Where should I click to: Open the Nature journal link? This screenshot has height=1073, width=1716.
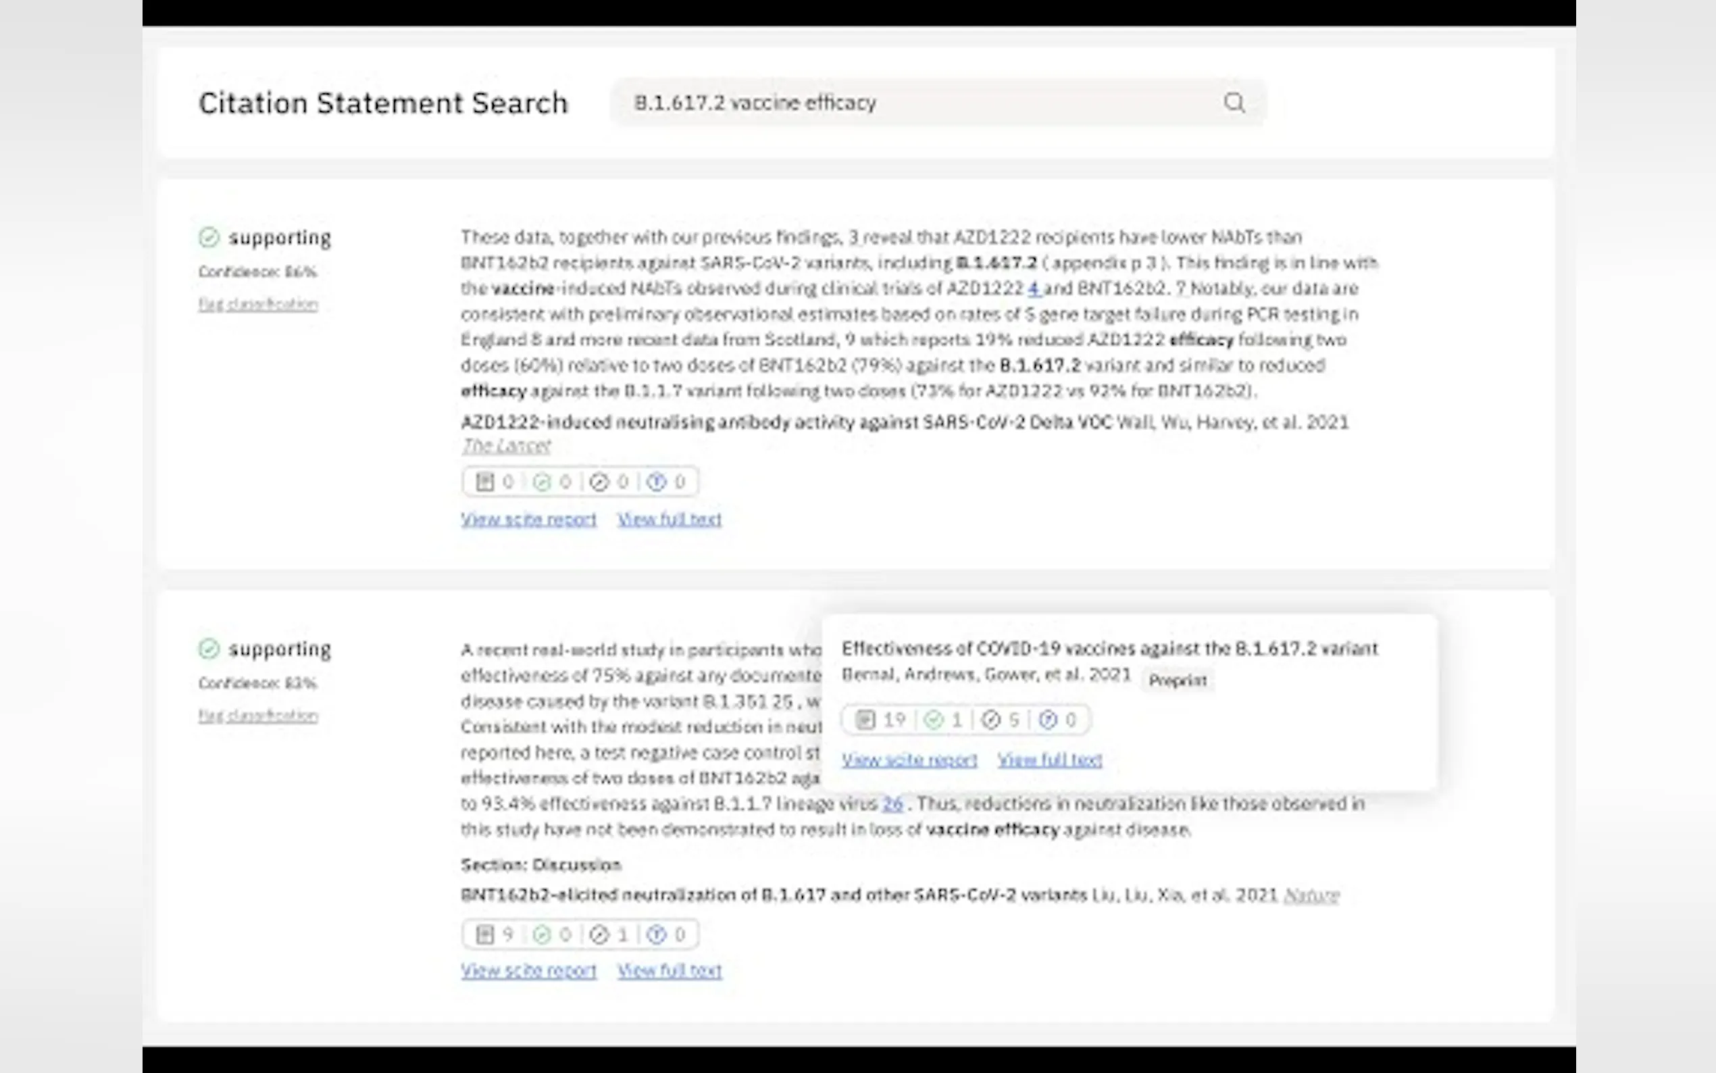(1311, 895)
